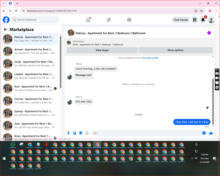Open the tab search dropdown arrow
This screenshot has height=176, width=220.
point(4,4)
